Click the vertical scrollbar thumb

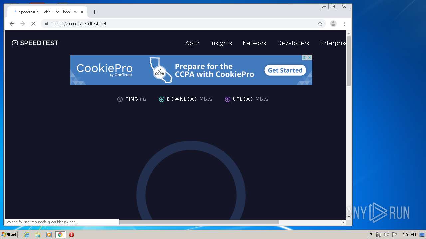tap(349, 61)
